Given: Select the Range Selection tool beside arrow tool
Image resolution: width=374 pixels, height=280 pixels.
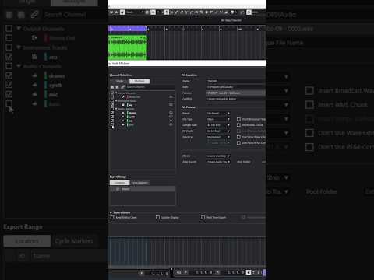Looking at the screenshot, I should tap(171, 12).
